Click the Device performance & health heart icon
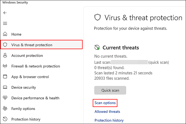Image resolution: width=186 pixels, height=124 pixels. (5, 98)
